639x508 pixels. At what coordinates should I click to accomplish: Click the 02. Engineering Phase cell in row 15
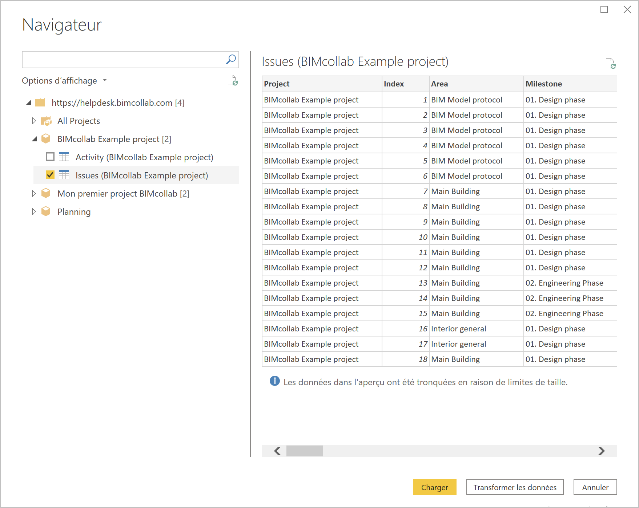pyautogui.click(x=570, y=313)
